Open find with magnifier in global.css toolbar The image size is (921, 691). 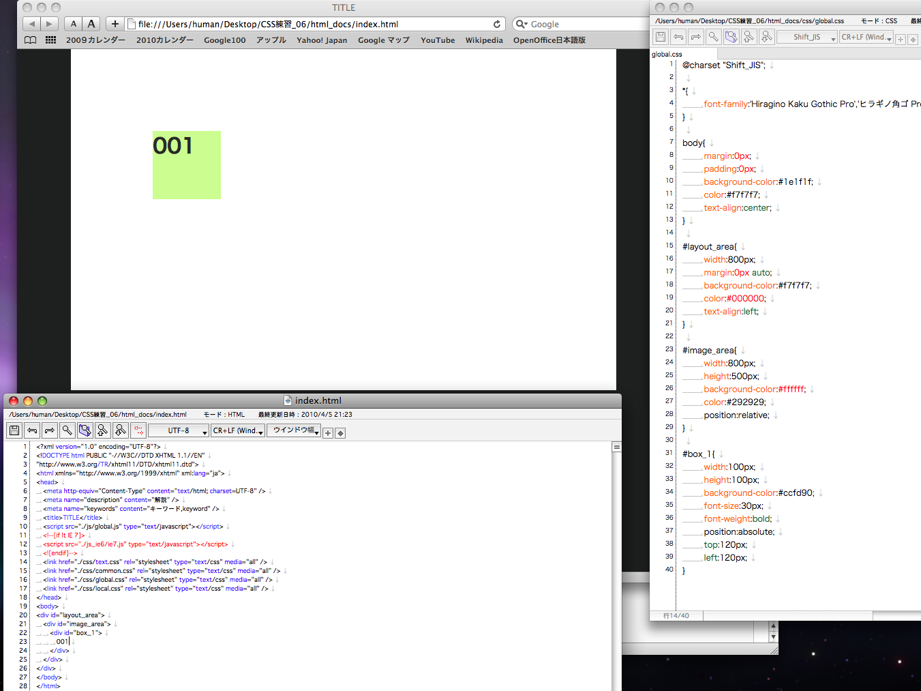[714, 37]
